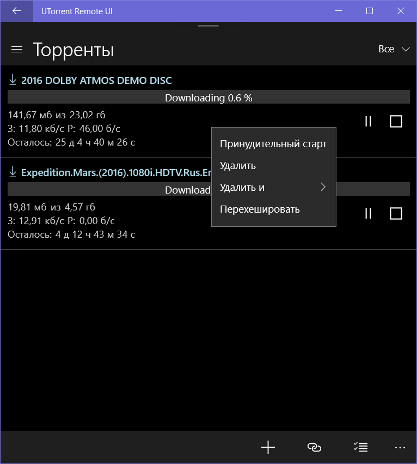
Task: Expand the Удалить и submenu arrow
Action: point(323,187)
